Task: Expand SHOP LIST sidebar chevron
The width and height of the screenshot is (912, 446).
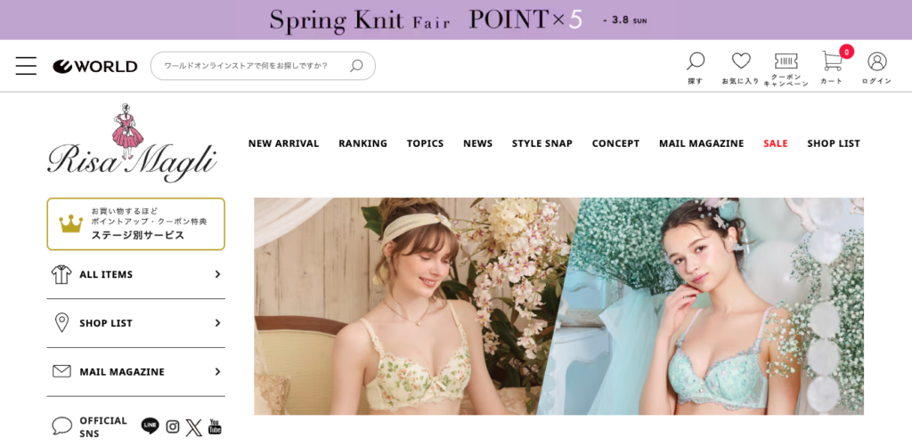Action: (x=217, y=323)
